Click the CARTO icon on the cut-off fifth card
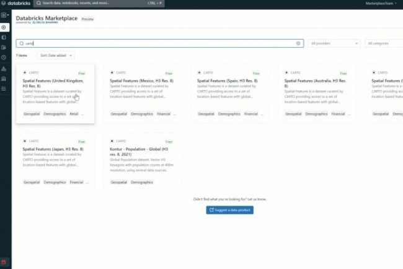403x269 pixels. (x=374, y=73)
